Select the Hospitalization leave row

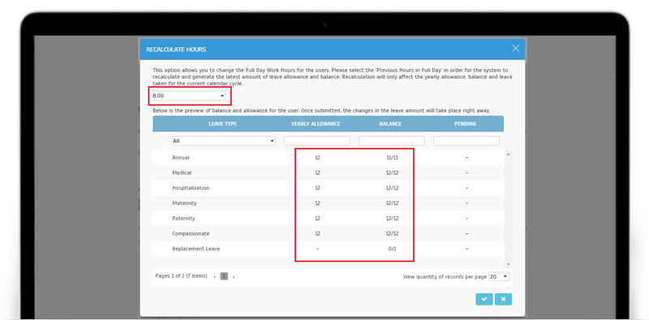pyautogui.click(x=329, y=188)
